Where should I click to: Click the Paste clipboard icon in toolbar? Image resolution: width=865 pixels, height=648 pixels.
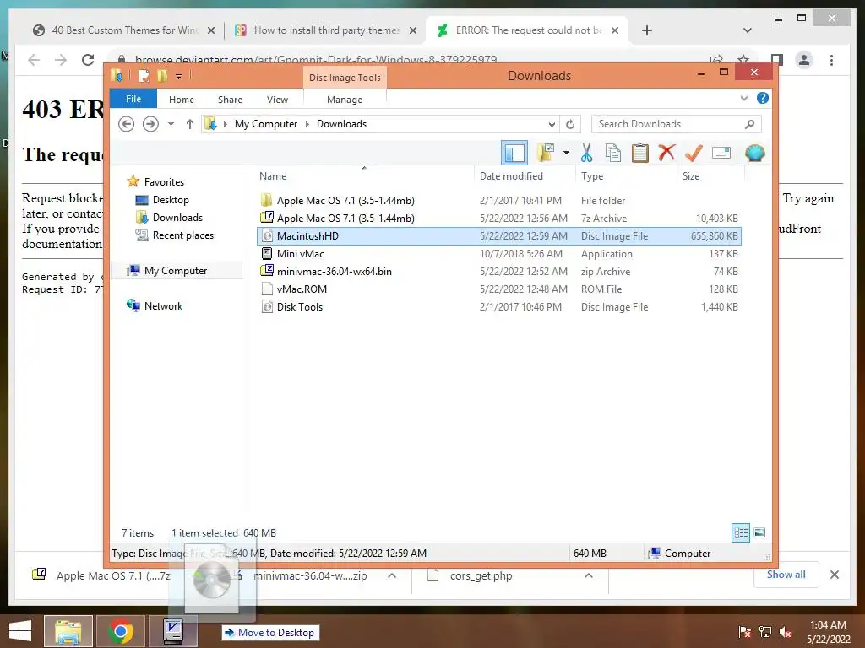click(x=640, y=153)
